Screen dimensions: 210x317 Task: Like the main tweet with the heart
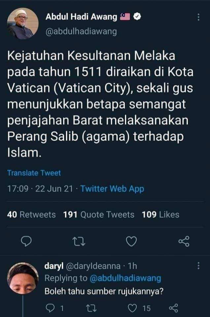(x=131, y=241)
